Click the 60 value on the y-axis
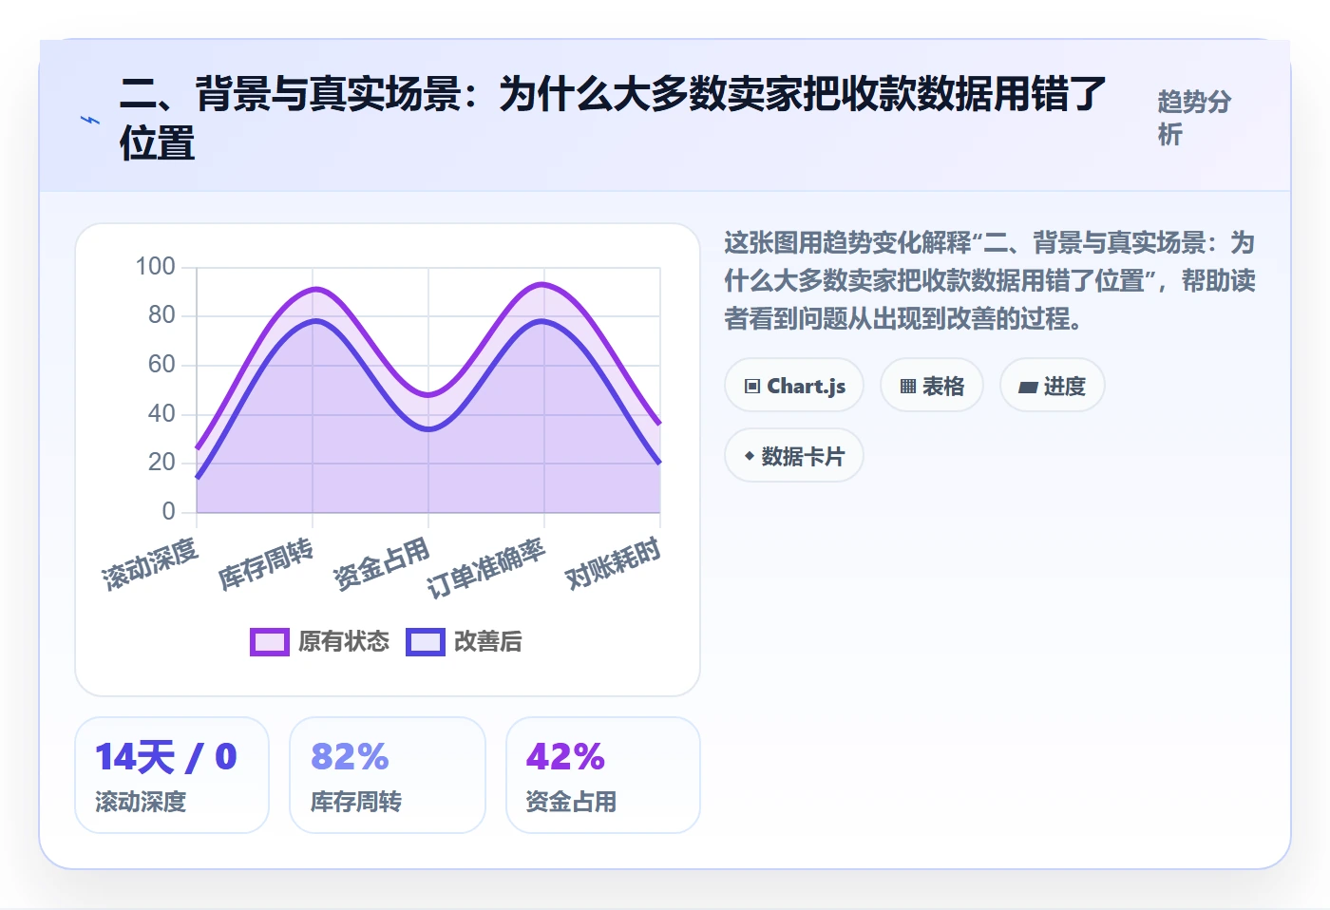Image resolution: width=1330 pixels, height=910 pixels. [161, 364]
